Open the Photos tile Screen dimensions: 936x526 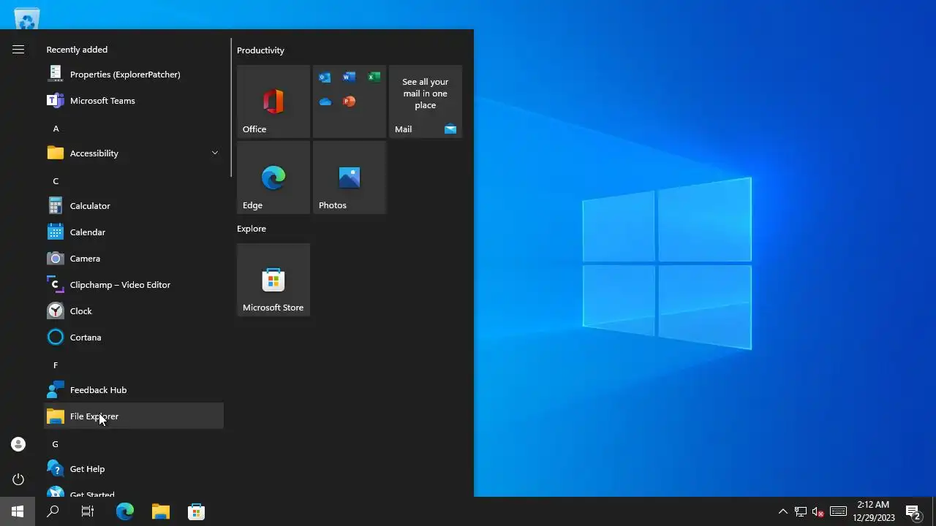(x=350, y=178)
